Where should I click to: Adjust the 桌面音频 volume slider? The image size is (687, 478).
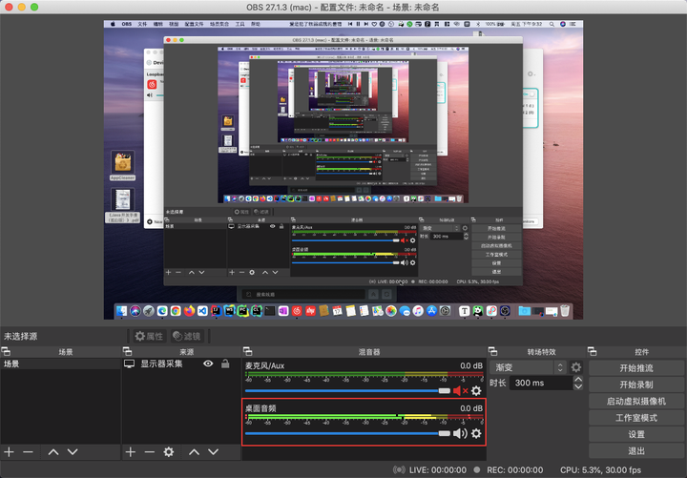347,433
